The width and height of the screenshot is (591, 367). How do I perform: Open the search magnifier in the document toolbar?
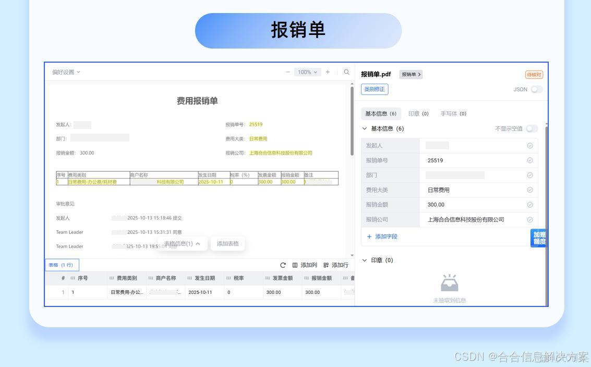point(347,72)
